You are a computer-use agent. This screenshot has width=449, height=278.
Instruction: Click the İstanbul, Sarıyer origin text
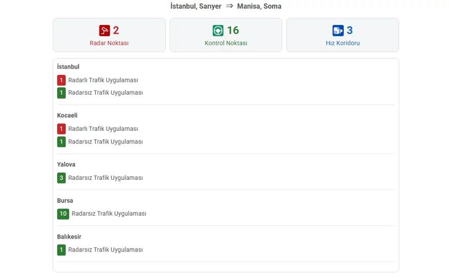tap(195, 6)
